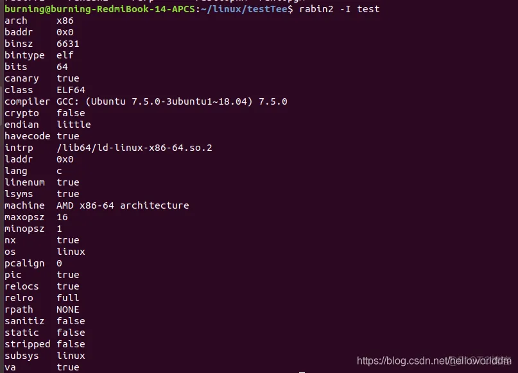This screenshot has height=373, width=518.
Task: Click the arch value x86
Action: pyautogui.click(x=65, y=21)
